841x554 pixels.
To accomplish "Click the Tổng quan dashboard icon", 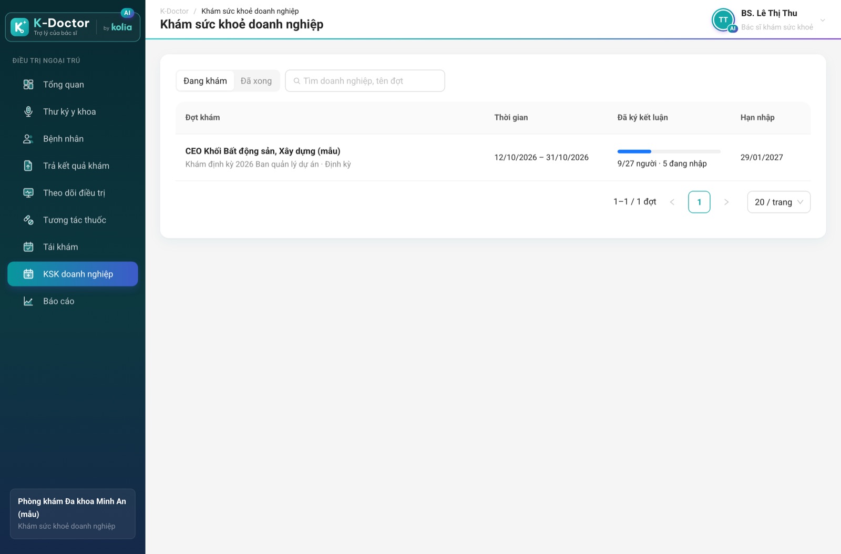I will click(x=28, y=85).
